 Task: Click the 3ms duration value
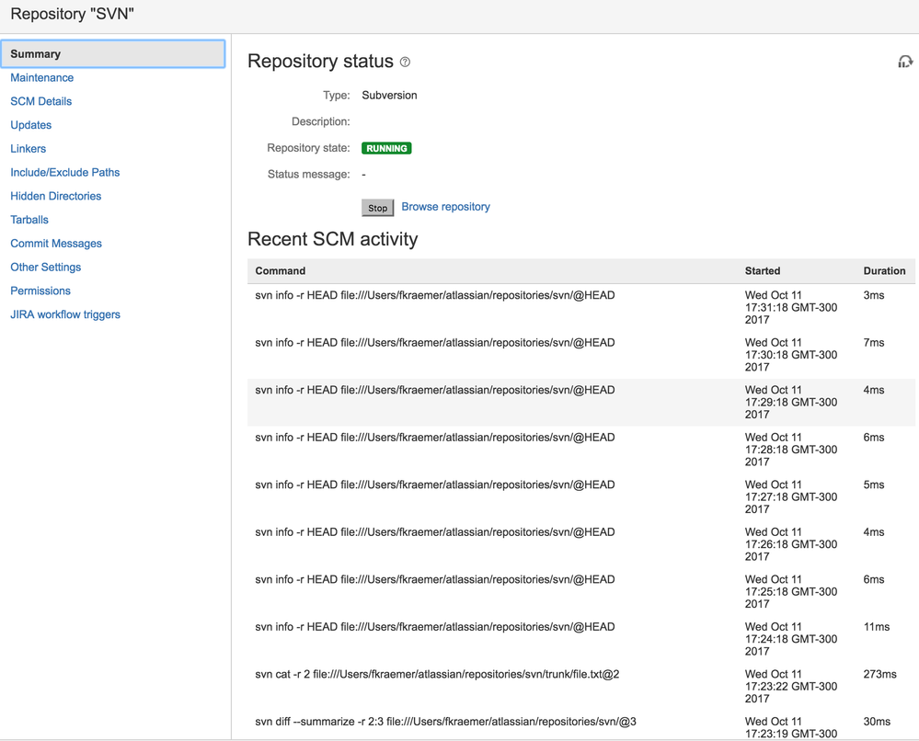[873, 295]
